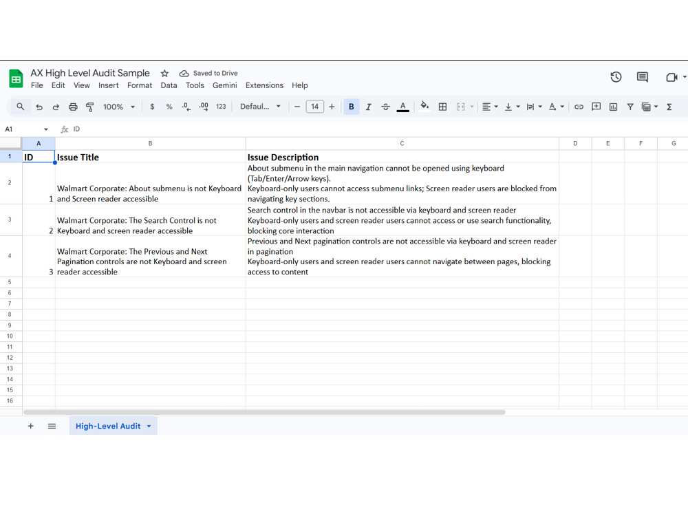Open the Edit menu
The height and width of the screenshot is (516, 688).
(58, 85)
